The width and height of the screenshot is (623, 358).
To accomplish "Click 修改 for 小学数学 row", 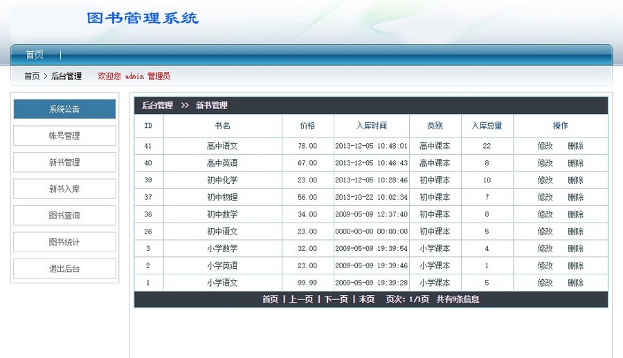I will click(x=545, y=248).
